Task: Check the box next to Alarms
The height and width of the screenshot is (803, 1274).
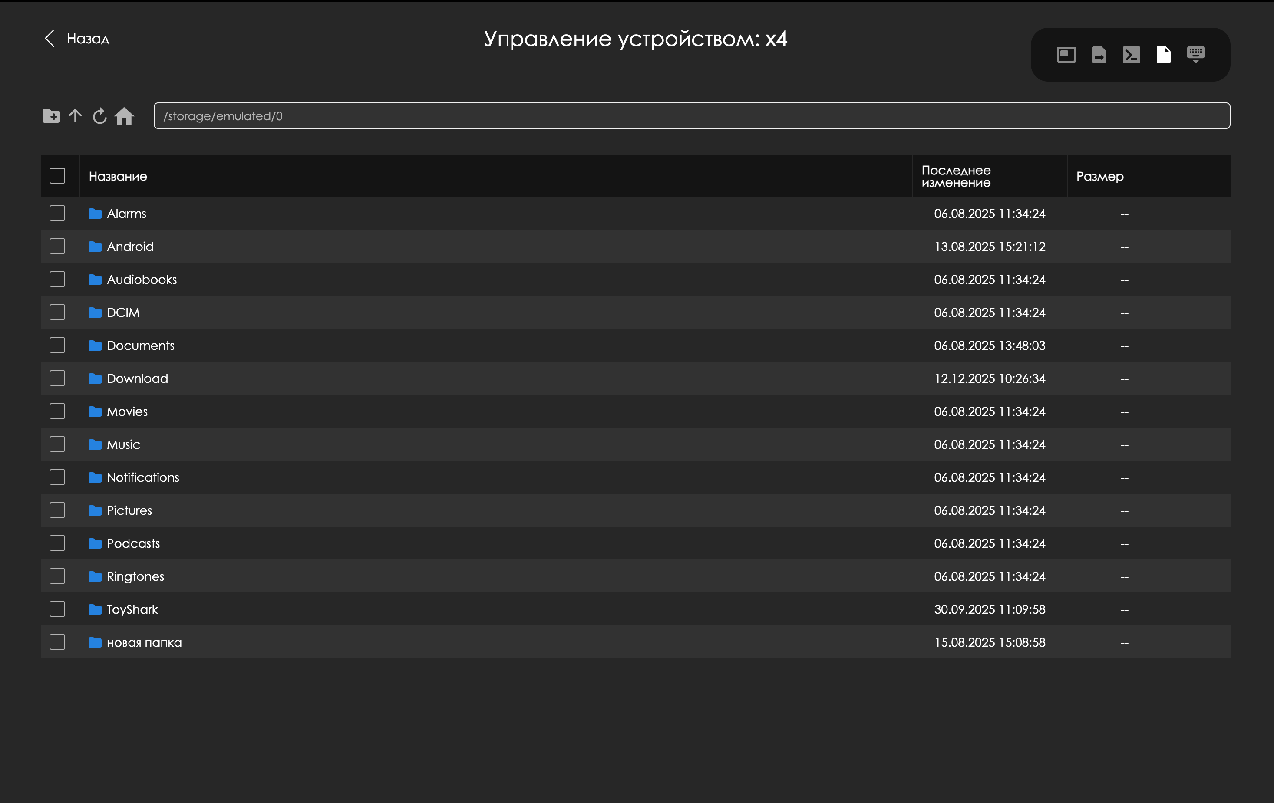Action: (57, 213)
